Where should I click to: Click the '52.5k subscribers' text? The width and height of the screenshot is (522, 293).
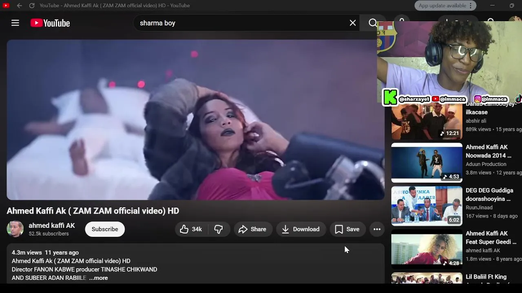pyautogui.click(x=49, y=234)
